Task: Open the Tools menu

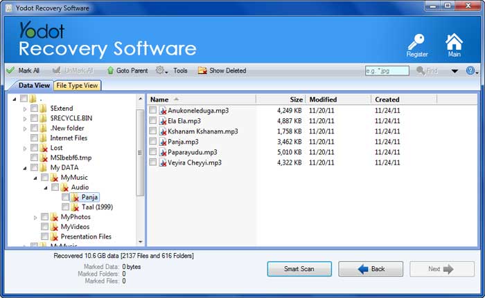Action: (x=180, y=71)
